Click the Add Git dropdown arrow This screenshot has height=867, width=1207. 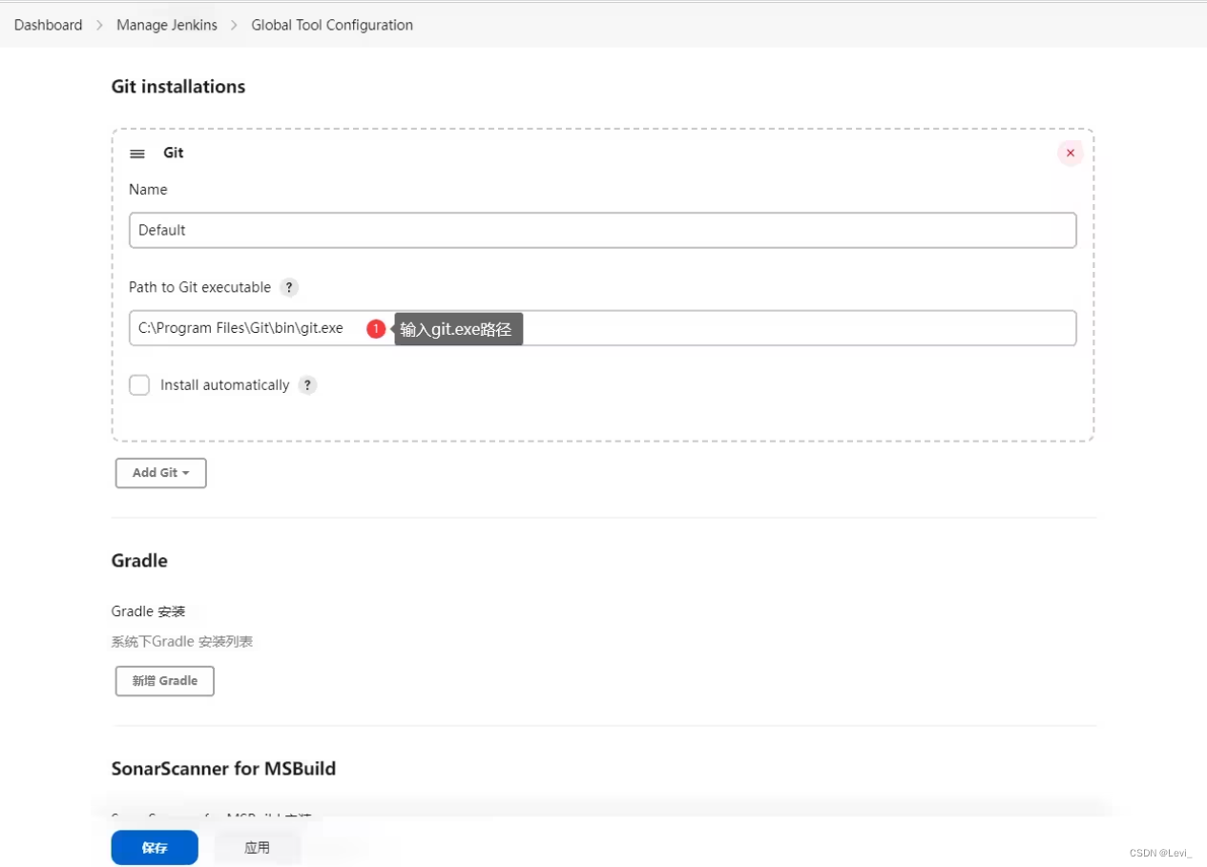pyautogui.click(x=185, y=472)
